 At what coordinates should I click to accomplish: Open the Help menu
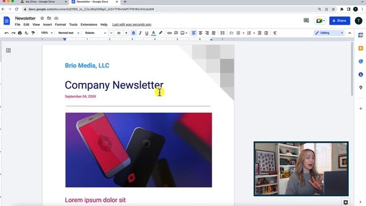click(104, 25)
